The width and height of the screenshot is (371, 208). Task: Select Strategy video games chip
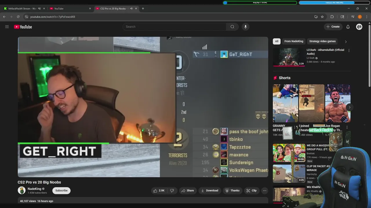pos(322,41)
